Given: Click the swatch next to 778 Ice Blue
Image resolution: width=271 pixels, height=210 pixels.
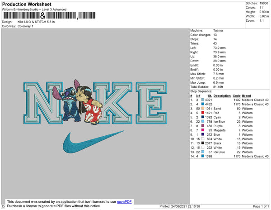Looking at the screenshot, I should (x=203, y=121).
